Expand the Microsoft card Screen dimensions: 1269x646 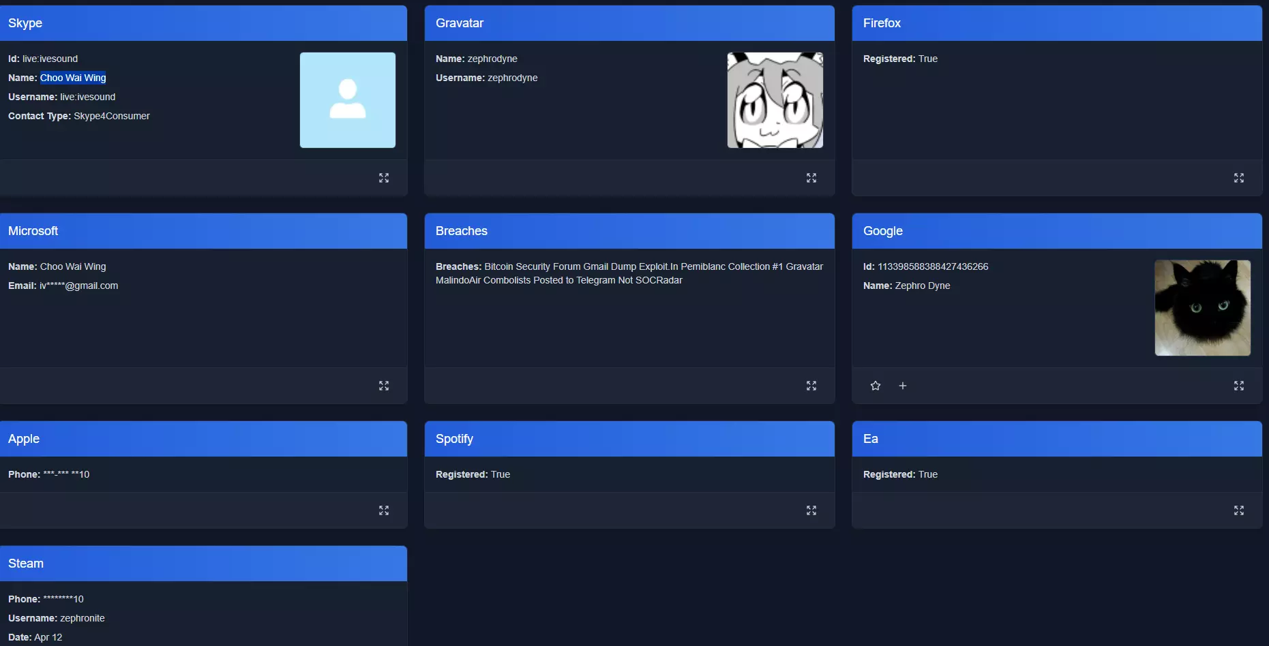pos(384,386)
